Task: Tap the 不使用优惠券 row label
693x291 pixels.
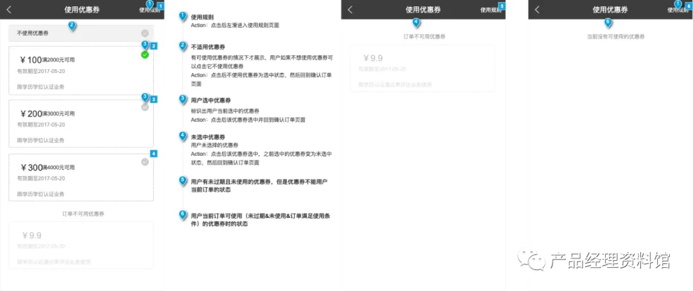Action: pos(33,33)
